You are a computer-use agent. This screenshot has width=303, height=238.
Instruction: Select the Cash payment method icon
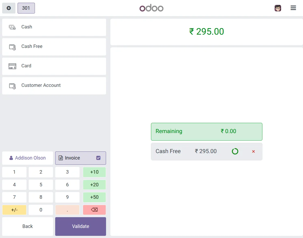click(12, 27)
